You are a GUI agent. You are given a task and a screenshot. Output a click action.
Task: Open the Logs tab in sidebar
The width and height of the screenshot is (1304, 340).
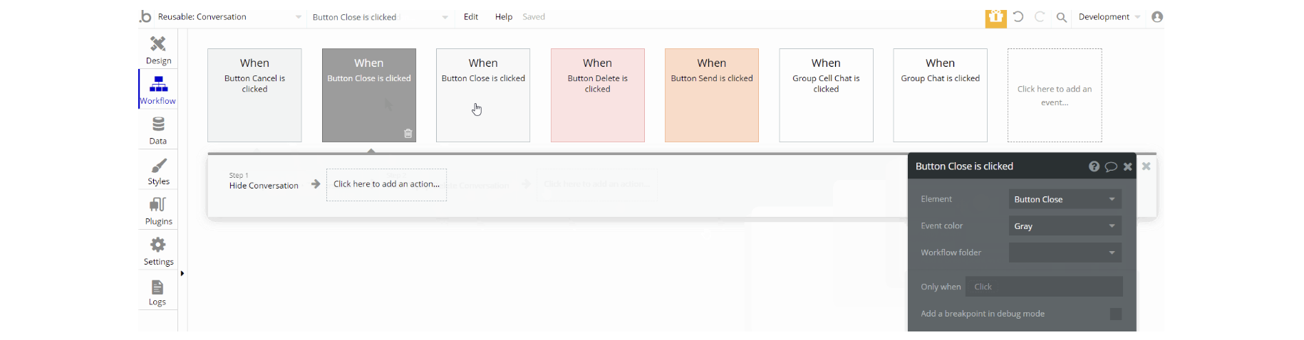pyautogui.click(x=157, y=292)
